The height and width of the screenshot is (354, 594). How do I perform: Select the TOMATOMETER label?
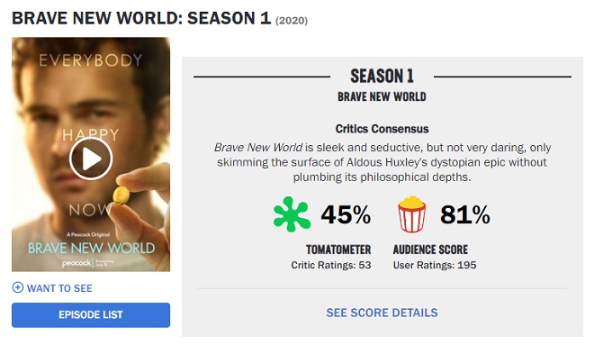tap(338, 250)
